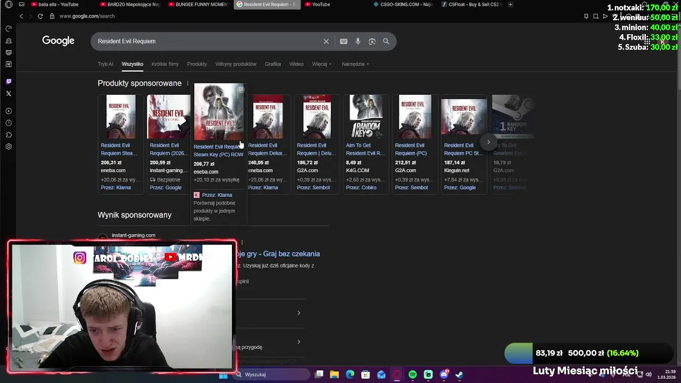This screenshot has height=383, width=681.
Task: Open the GX Cleaner sidebar icon
Action: (x=9, y=40)
